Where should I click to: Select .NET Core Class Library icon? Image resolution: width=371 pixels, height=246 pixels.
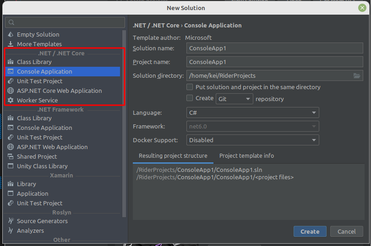(x=11, y=62)
